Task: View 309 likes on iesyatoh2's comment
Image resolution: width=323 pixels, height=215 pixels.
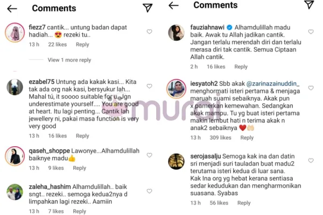Action: [x=220, y=138]
